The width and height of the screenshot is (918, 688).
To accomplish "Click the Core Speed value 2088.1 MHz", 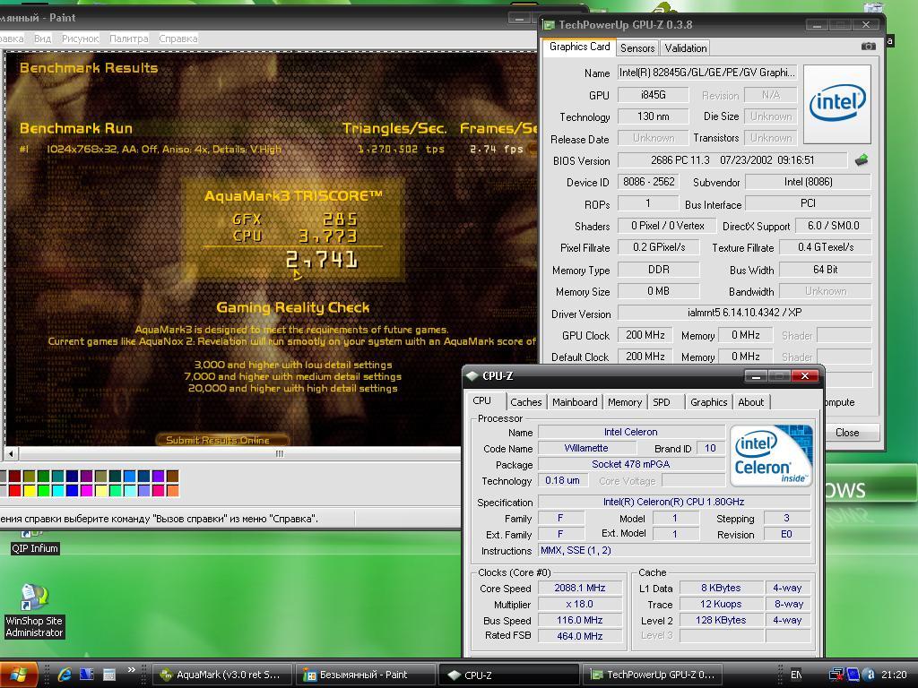I will point(580,588).
